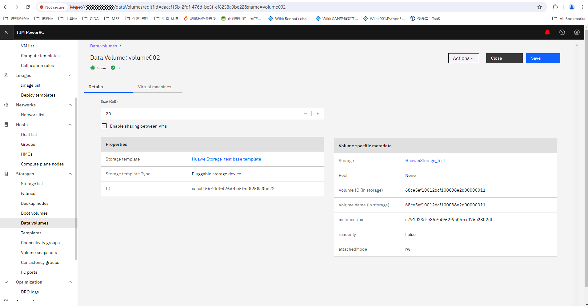Open Connectivity groups in the sidebar
This screenshot has height=306, width=588.
pos(40,243)
